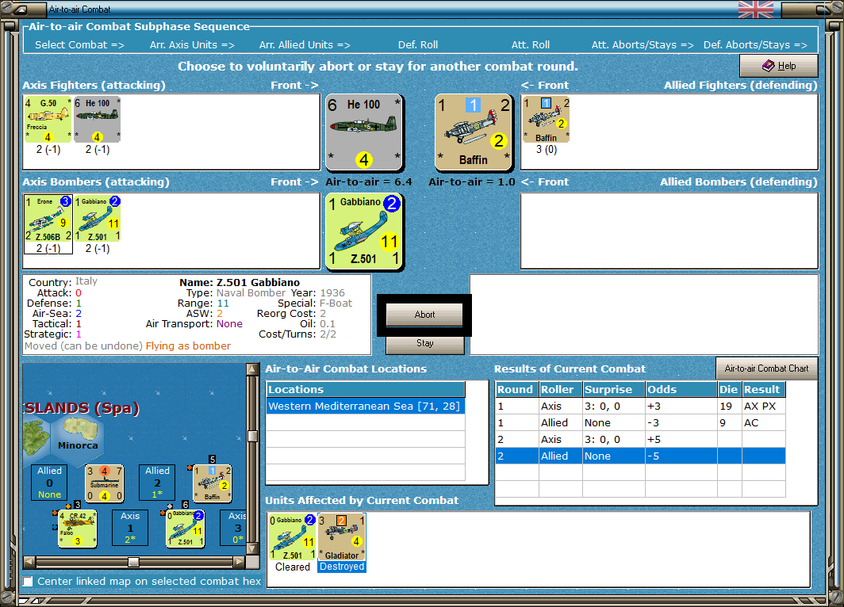The image size is (844, 607).
Task: Enable Center linked map on selected combat hex
Action: coord(28,581)
